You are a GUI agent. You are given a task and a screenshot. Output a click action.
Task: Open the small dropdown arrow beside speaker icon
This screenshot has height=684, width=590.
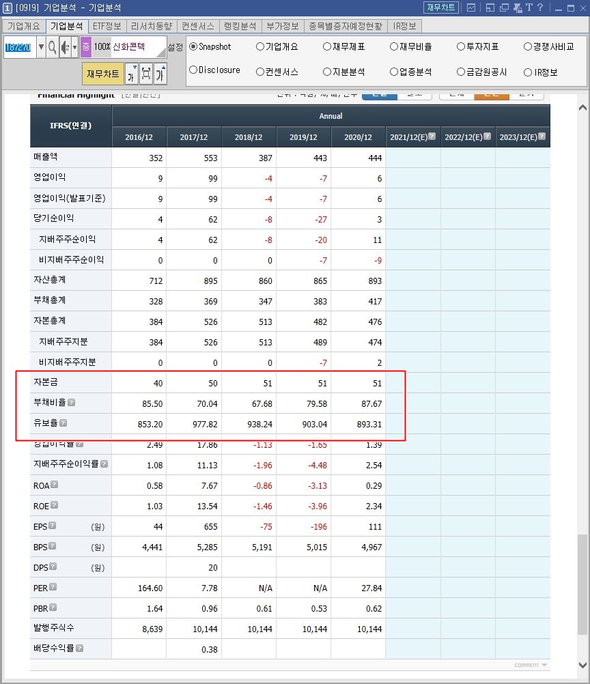click(x=74, y=46)
